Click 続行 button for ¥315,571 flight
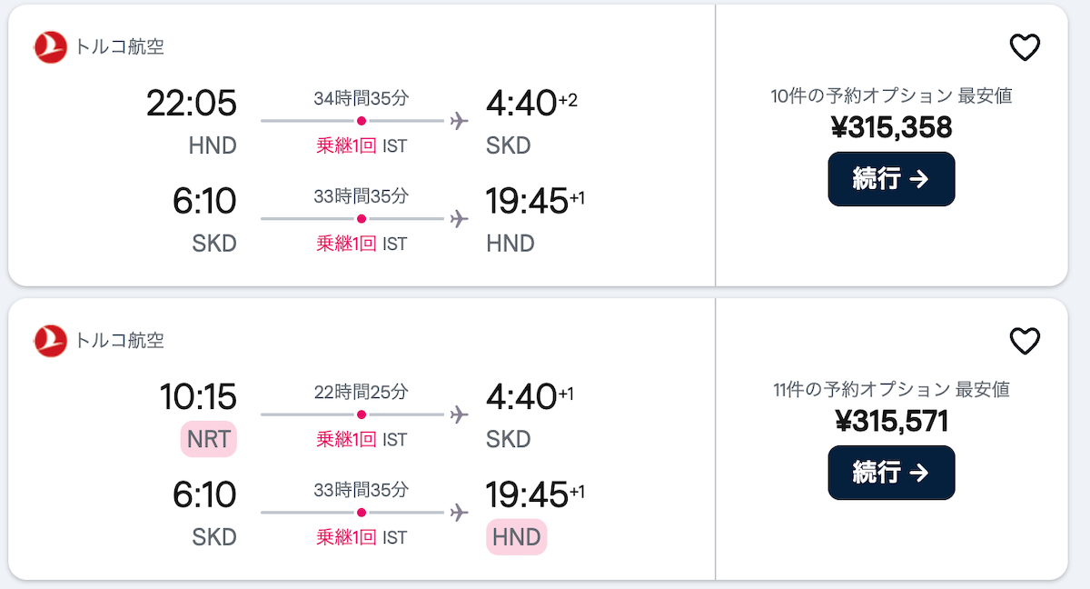This screenshot has height=589, width=1090. [x=891, y=473]
